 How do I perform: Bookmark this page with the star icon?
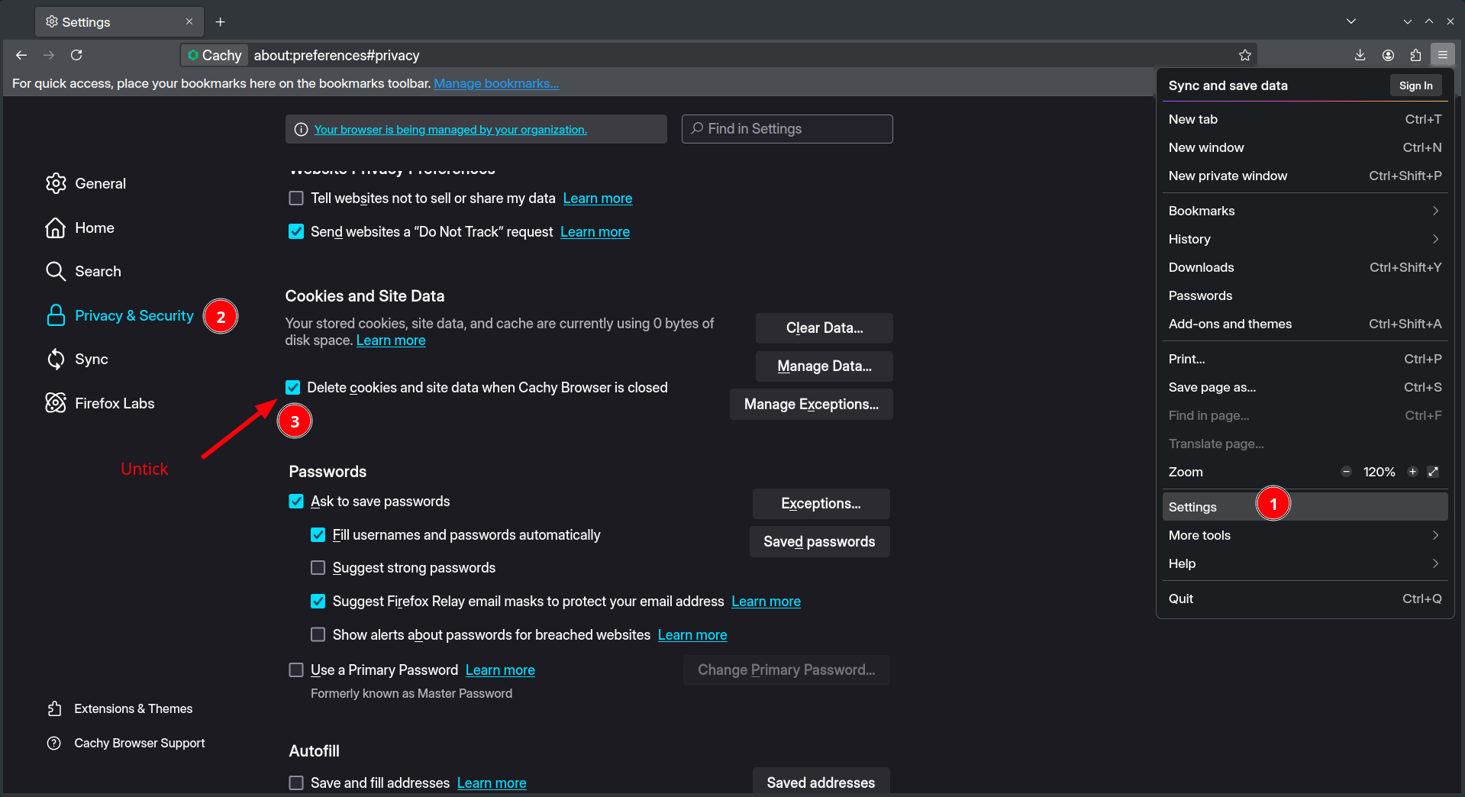coord(1245,55)
